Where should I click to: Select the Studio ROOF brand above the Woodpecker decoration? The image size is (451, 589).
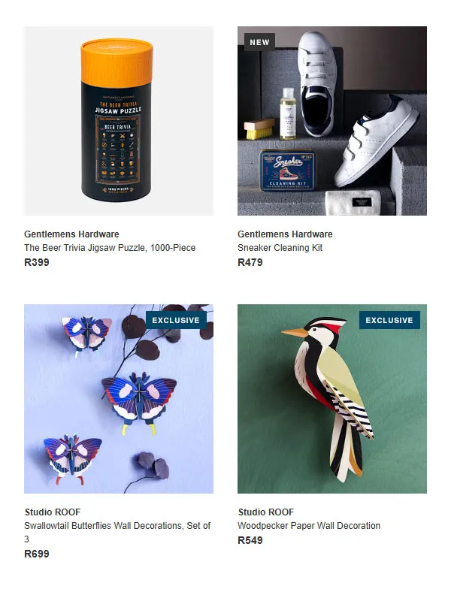pyautogui.click(x=266, y=512)
